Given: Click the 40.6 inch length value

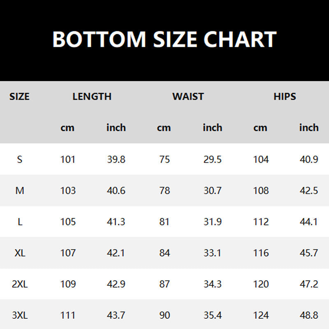Looking at the screenshot, I should [x=116, y=191].
